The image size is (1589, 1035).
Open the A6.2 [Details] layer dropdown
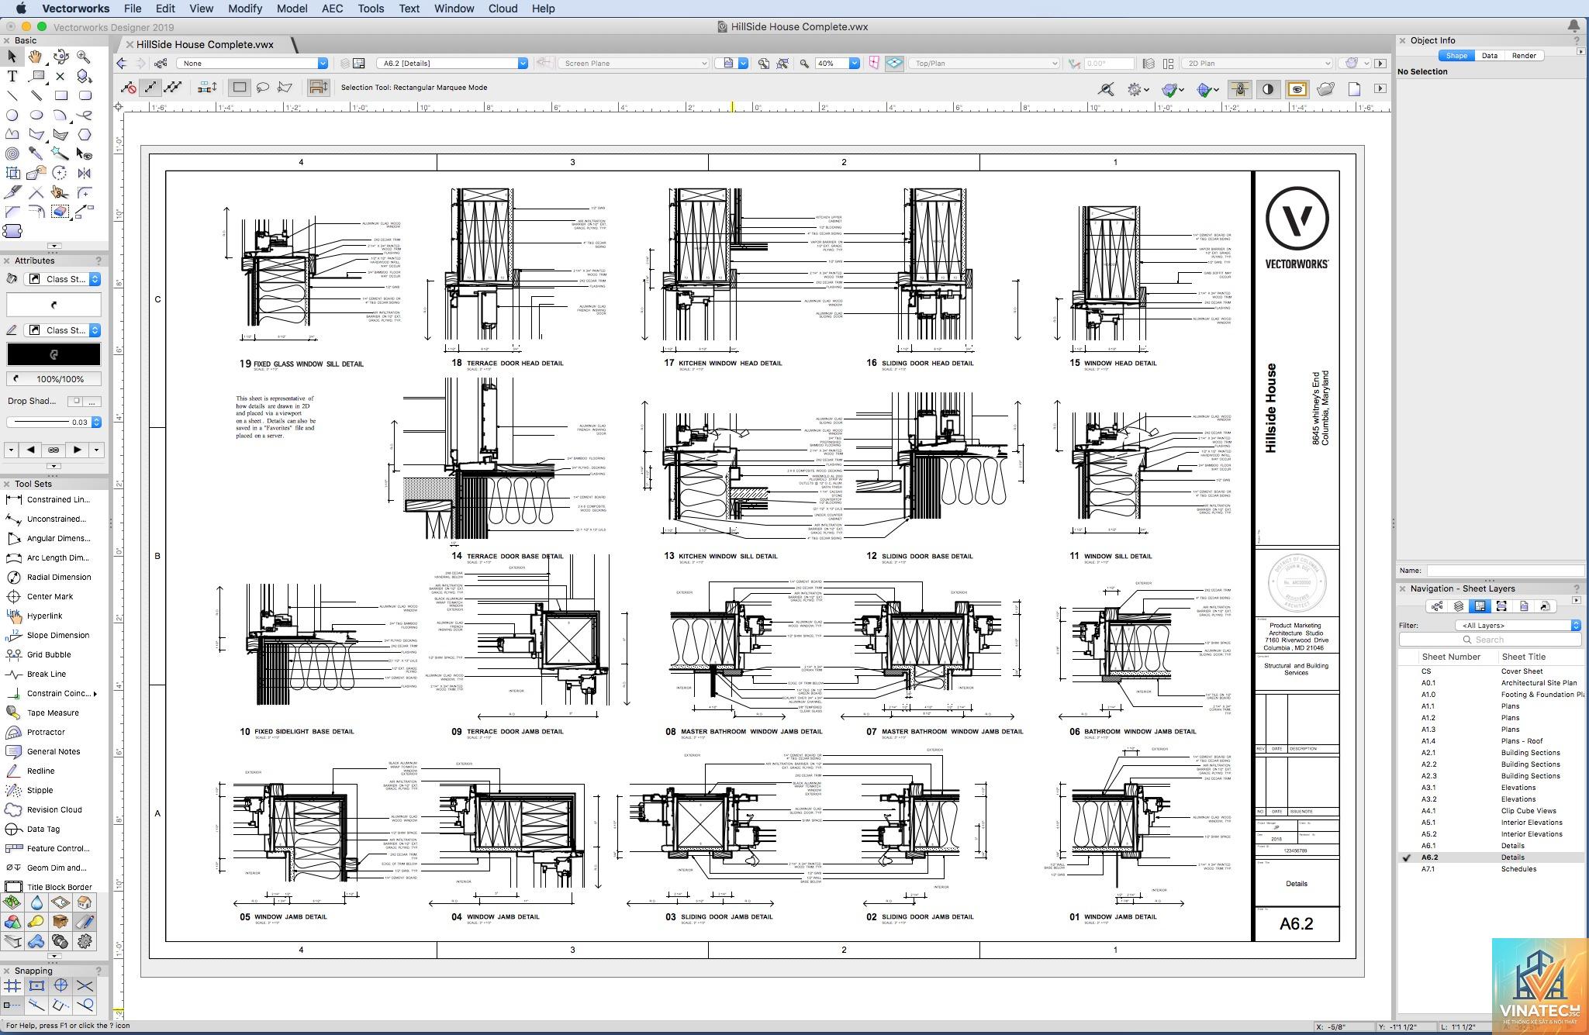pos(452,64)
